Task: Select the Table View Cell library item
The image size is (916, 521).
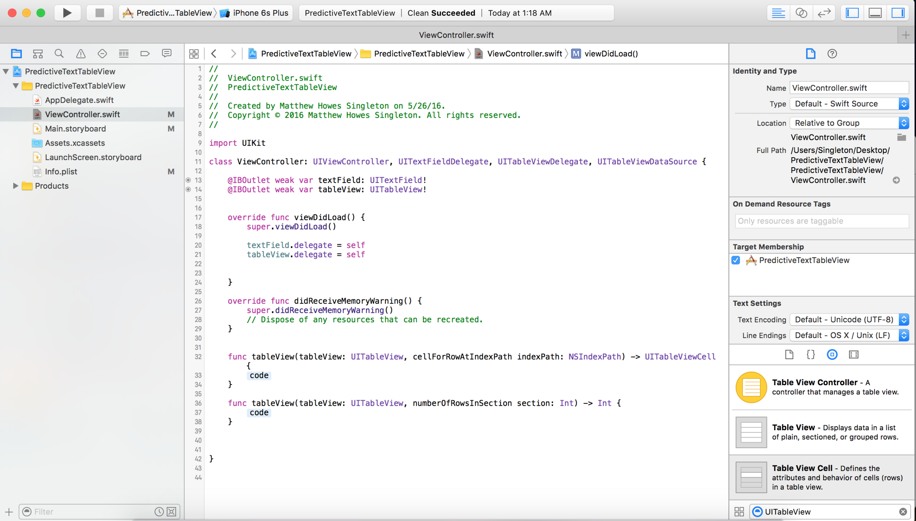Action: point(822,477)
